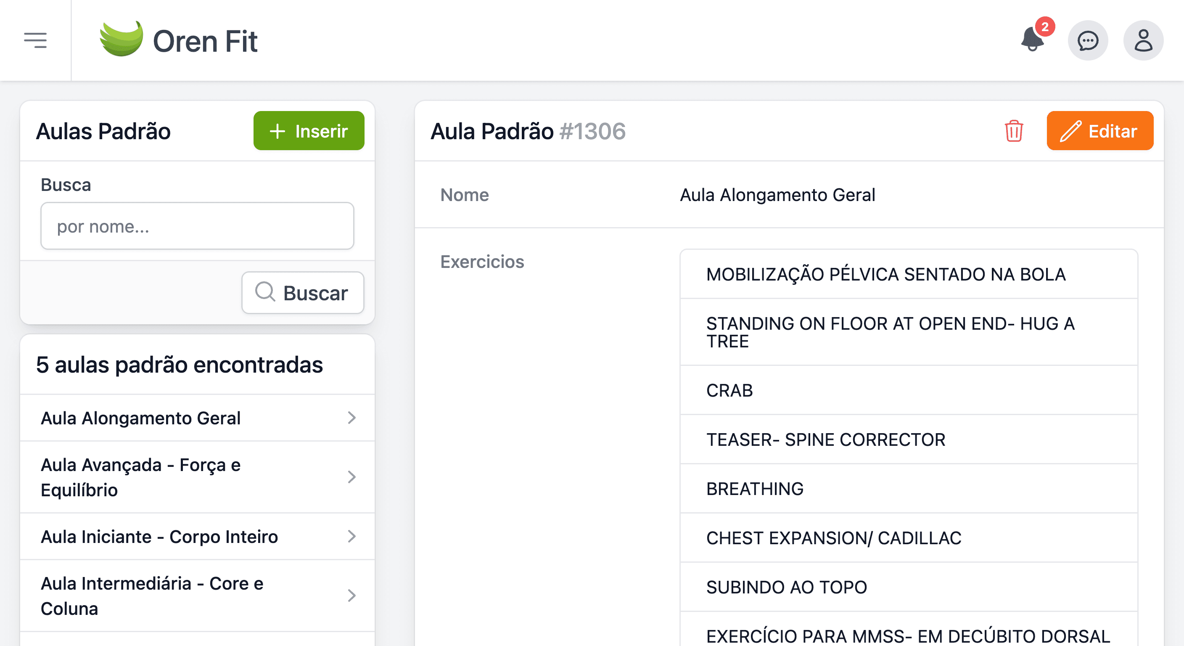
Task: Open the hamburger sidebar menu
Action: [x=35, y=40]
